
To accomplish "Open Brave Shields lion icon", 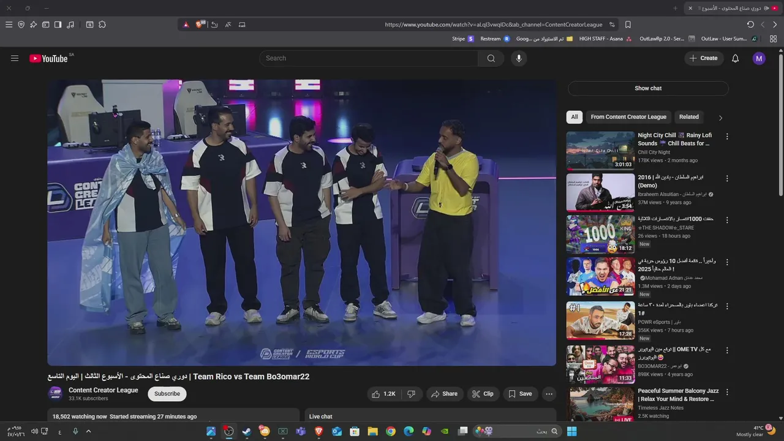I will pyautogui.click(x=200, y=24).
